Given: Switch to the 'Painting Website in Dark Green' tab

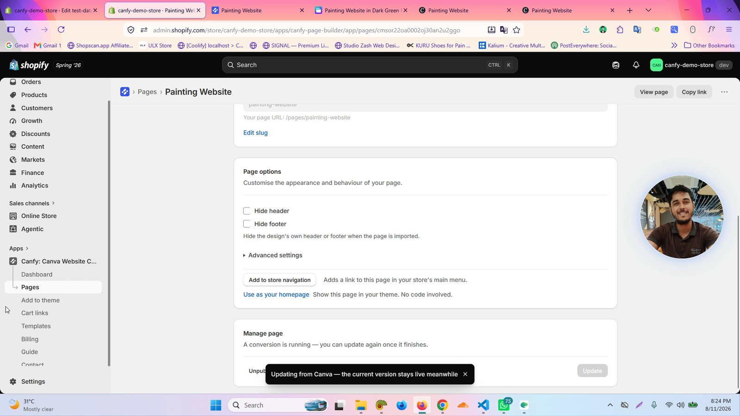Looking at the screenshot, I should point(362,10).
